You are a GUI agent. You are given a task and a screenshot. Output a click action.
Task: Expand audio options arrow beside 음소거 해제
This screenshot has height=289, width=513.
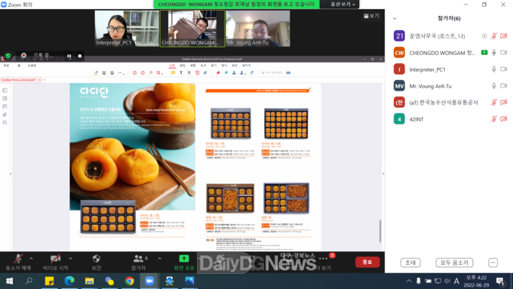[31, 259]
